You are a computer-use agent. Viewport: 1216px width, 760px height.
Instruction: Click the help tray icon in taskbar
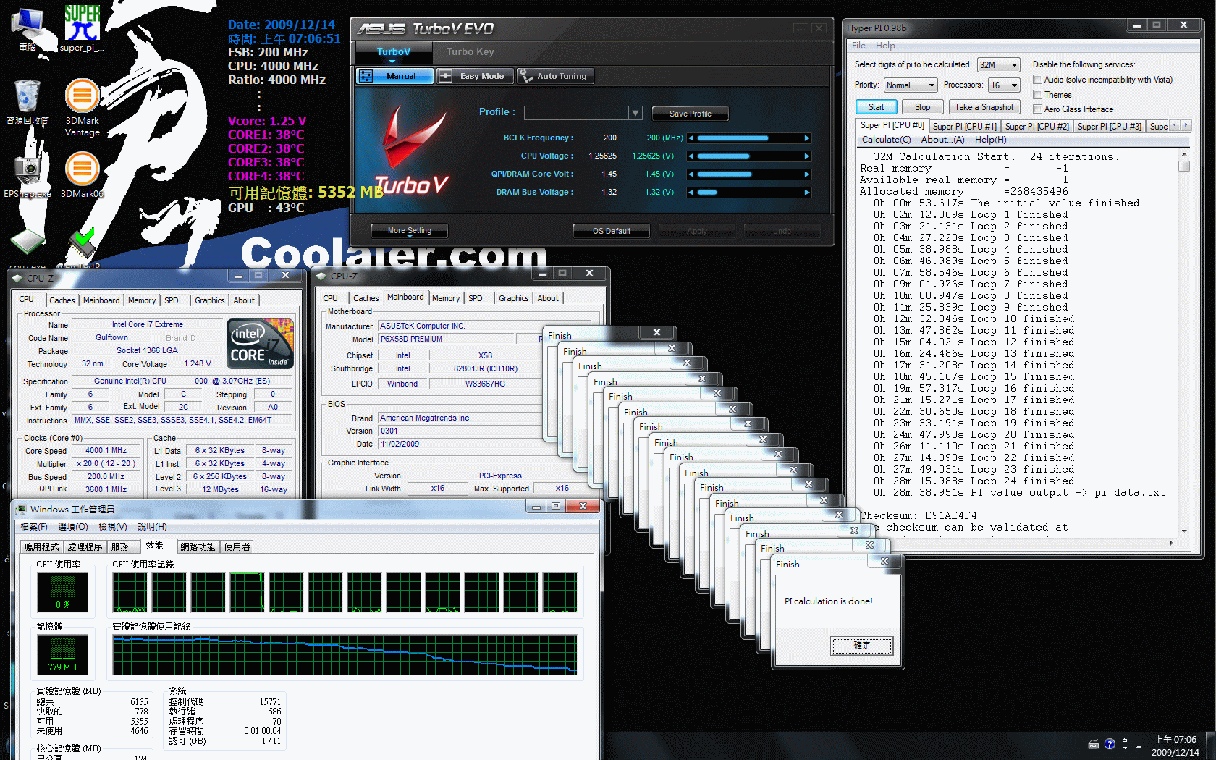pyautogui.click(x=1110, y=744)
